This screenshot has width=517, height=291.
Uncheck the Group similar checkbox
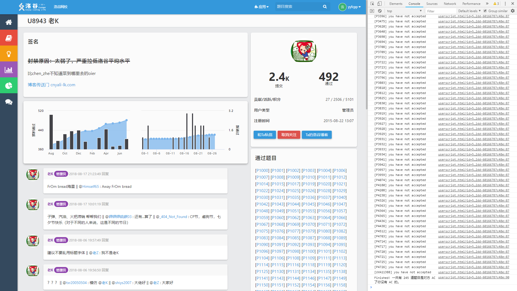(x=485, y=11)
